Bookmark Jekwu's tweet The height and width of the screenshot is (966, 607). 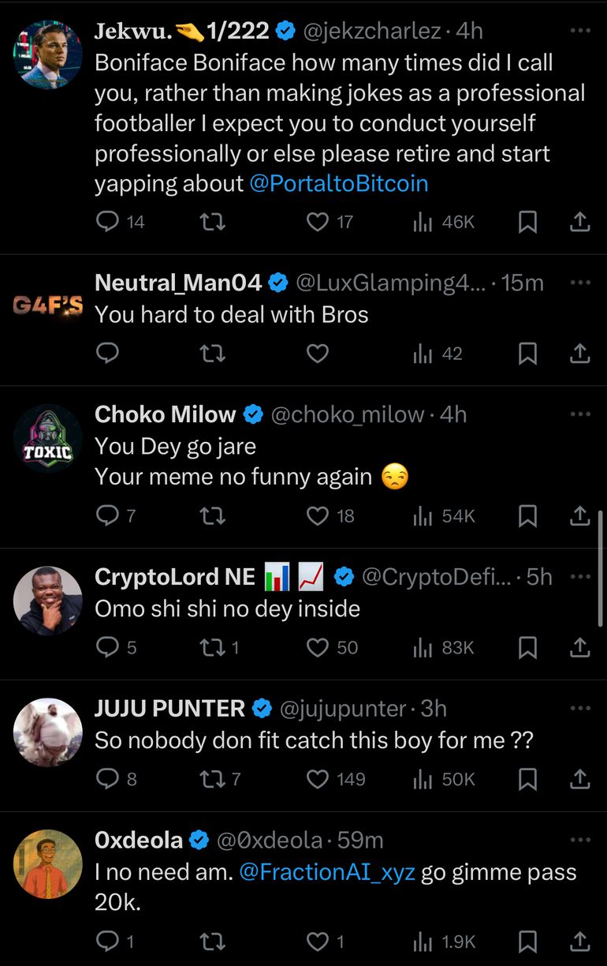click(527, 222)
